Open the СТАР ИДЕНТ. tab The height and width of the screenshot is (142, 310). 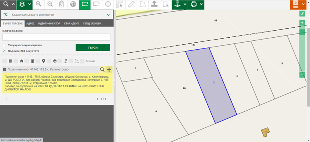coord(72,23)
